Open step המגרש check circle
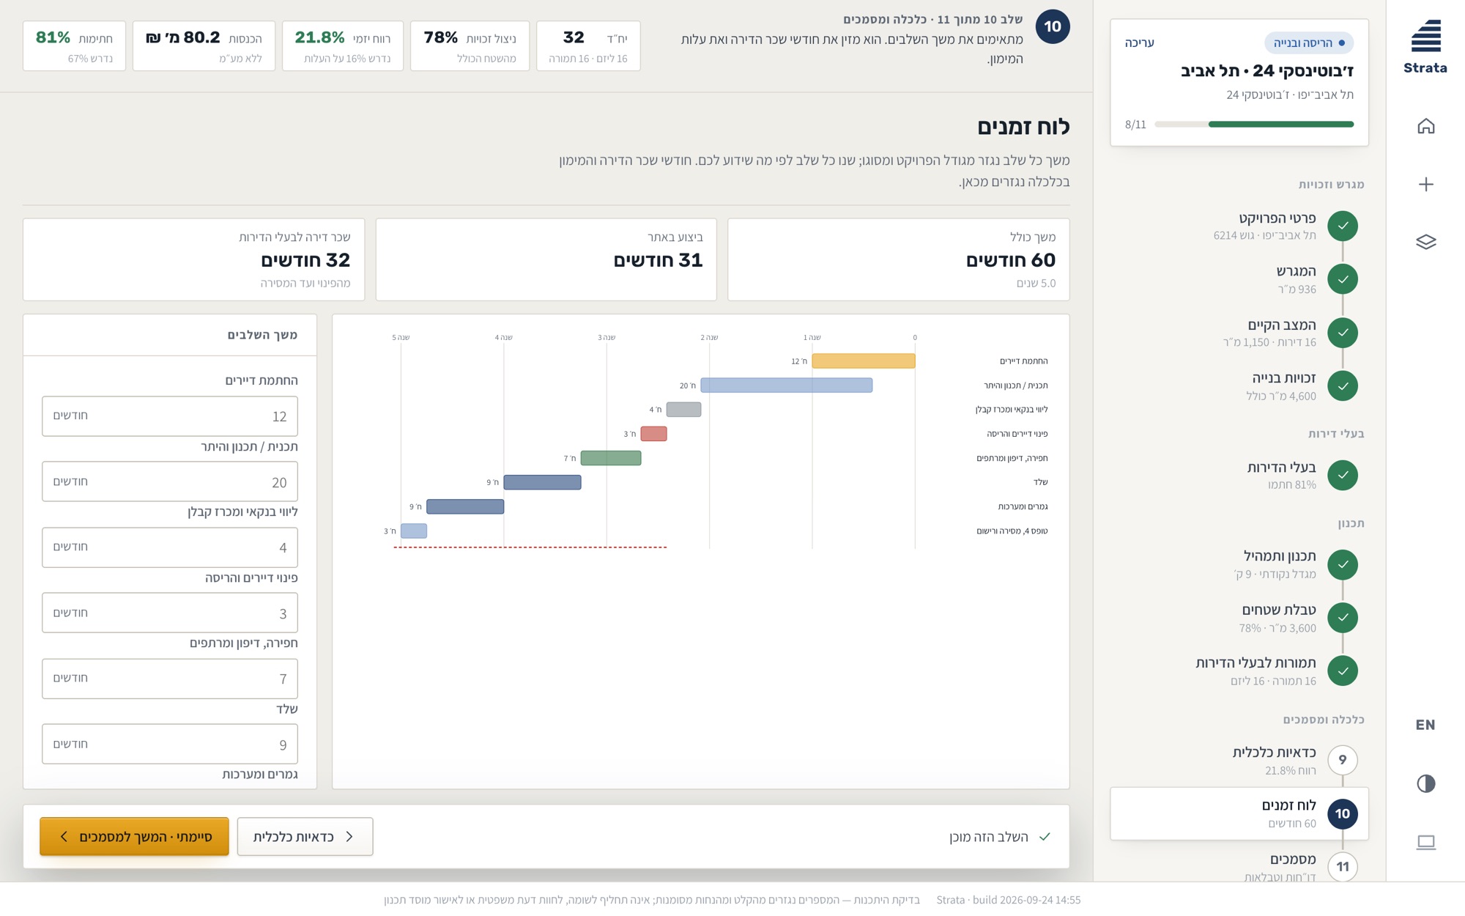Screen dimensions: 1465x916 click(1343, 279)
